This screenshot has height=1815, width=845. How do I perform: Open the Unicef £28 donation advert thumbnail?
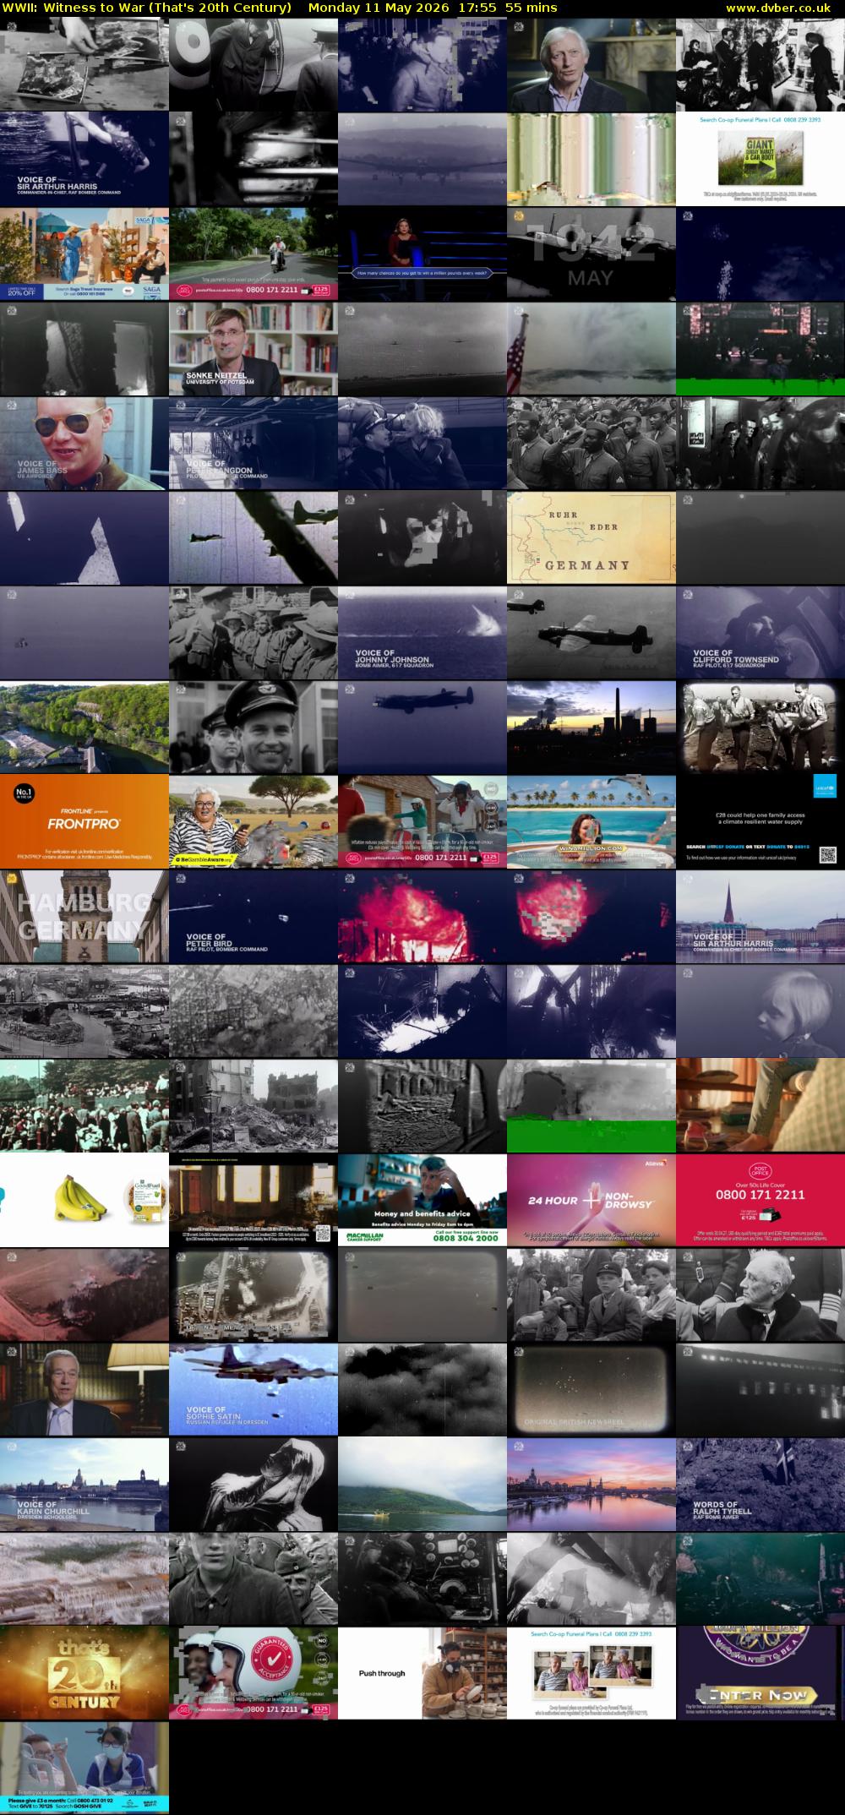coord(760,821)
